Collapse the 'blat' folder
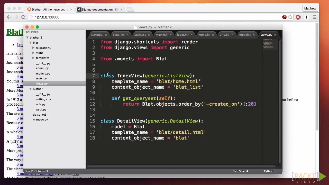The image size is (329, 185). 30,43
